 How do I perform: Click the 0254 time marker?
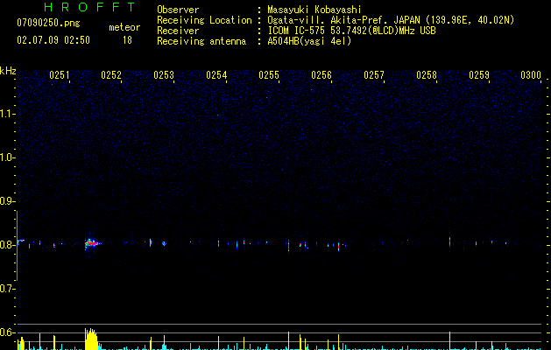click(216, 75)
